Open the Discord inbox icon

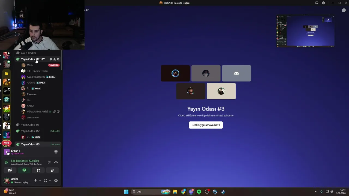click(317, 3)
